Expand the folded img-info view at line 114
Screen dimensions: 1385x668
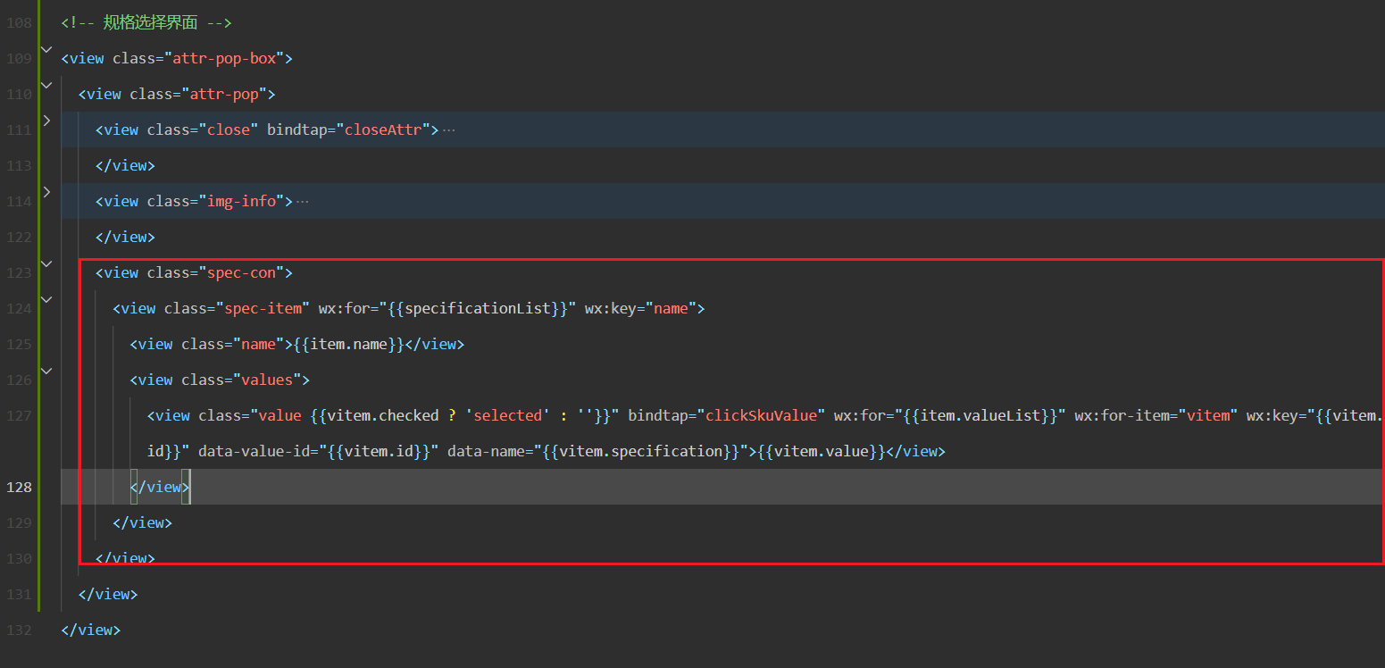pos(46,191)
